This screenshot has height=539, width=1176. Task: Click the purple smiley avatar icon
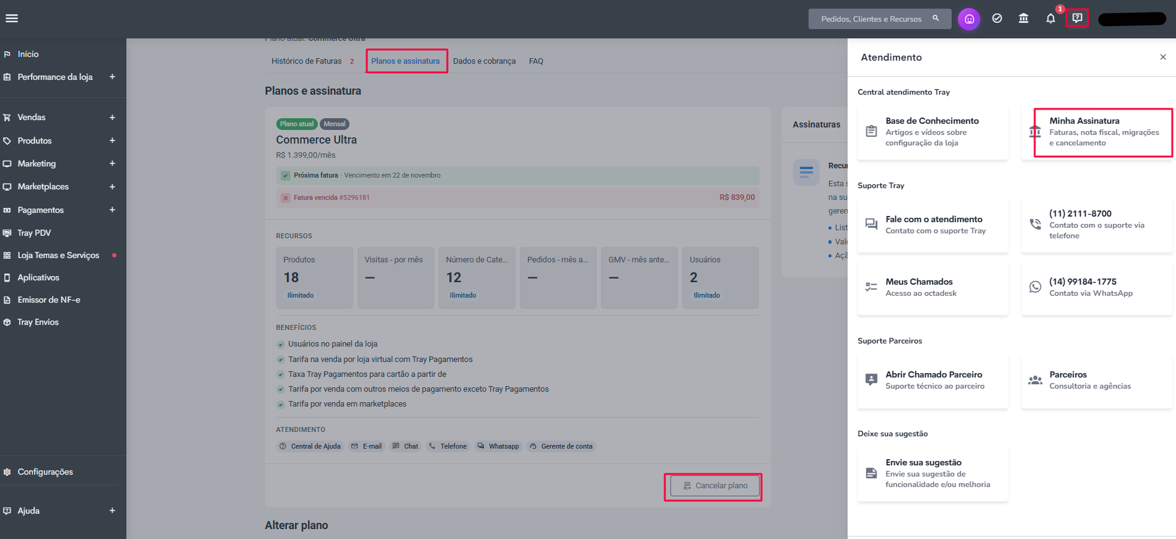pos(969,19)
